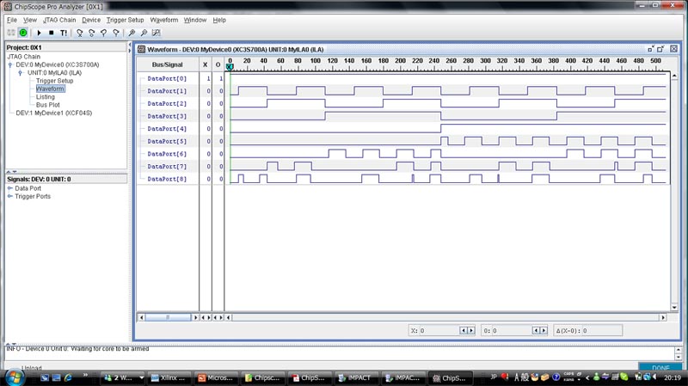Click the fourth cursor tool icon
688x386 pixels.
coord(116,33)
